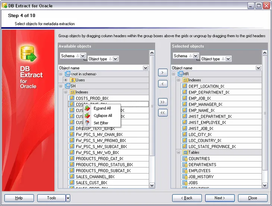This screenshot has width=272, height=206.
Task: Collapse the SH schema node
Action: pyautogui.click(x=60, y=86)
